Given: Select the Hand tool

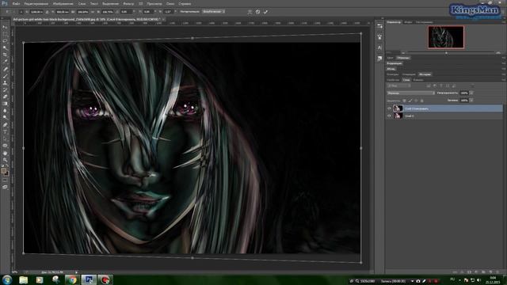Looking at the screenshot, I should tap(5, 153).
